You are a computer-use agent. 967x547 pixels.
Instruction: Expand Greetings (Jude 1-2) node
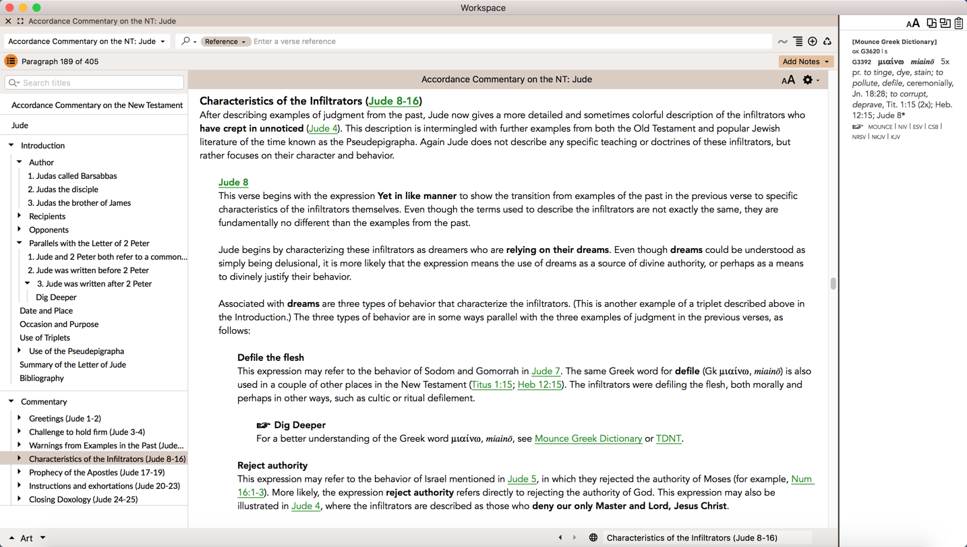tap(20, 418)
